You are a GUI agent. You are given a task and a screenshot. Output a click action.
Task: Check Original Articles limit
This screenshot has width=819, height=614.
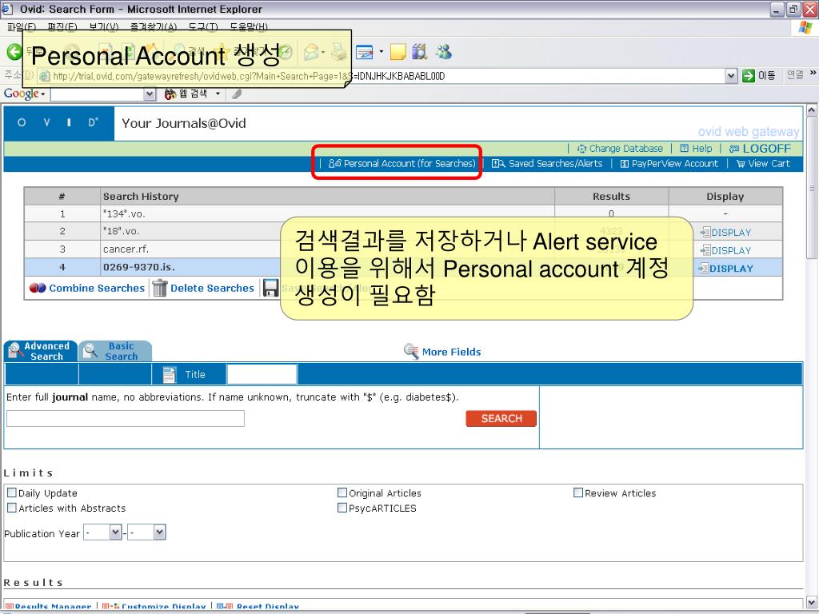342,492
